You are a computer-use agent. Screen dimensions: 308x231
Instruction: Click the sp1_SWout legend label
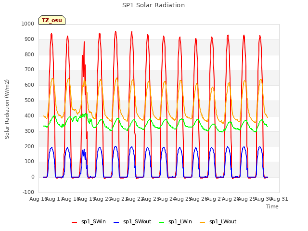(137, 221)
